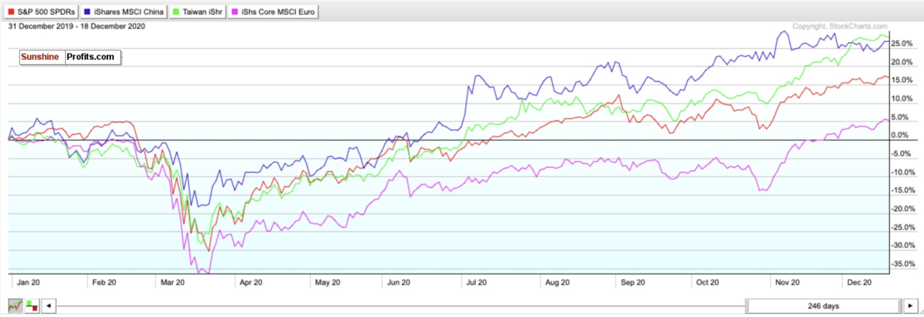Click the '-35.0%' y-axis label
The height and width of the screenshot is (317, 924).
click(x=903, y=264)
